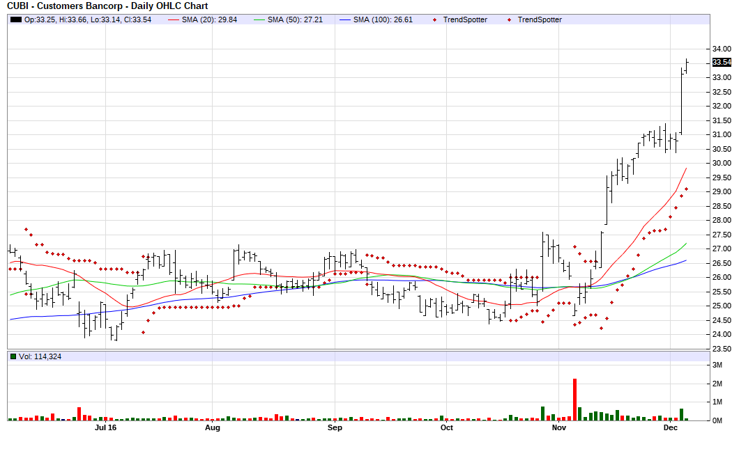This screenshot has height=449, width=739.
Task: Click the 32.00 price axis label
Action: coord(722,106)
